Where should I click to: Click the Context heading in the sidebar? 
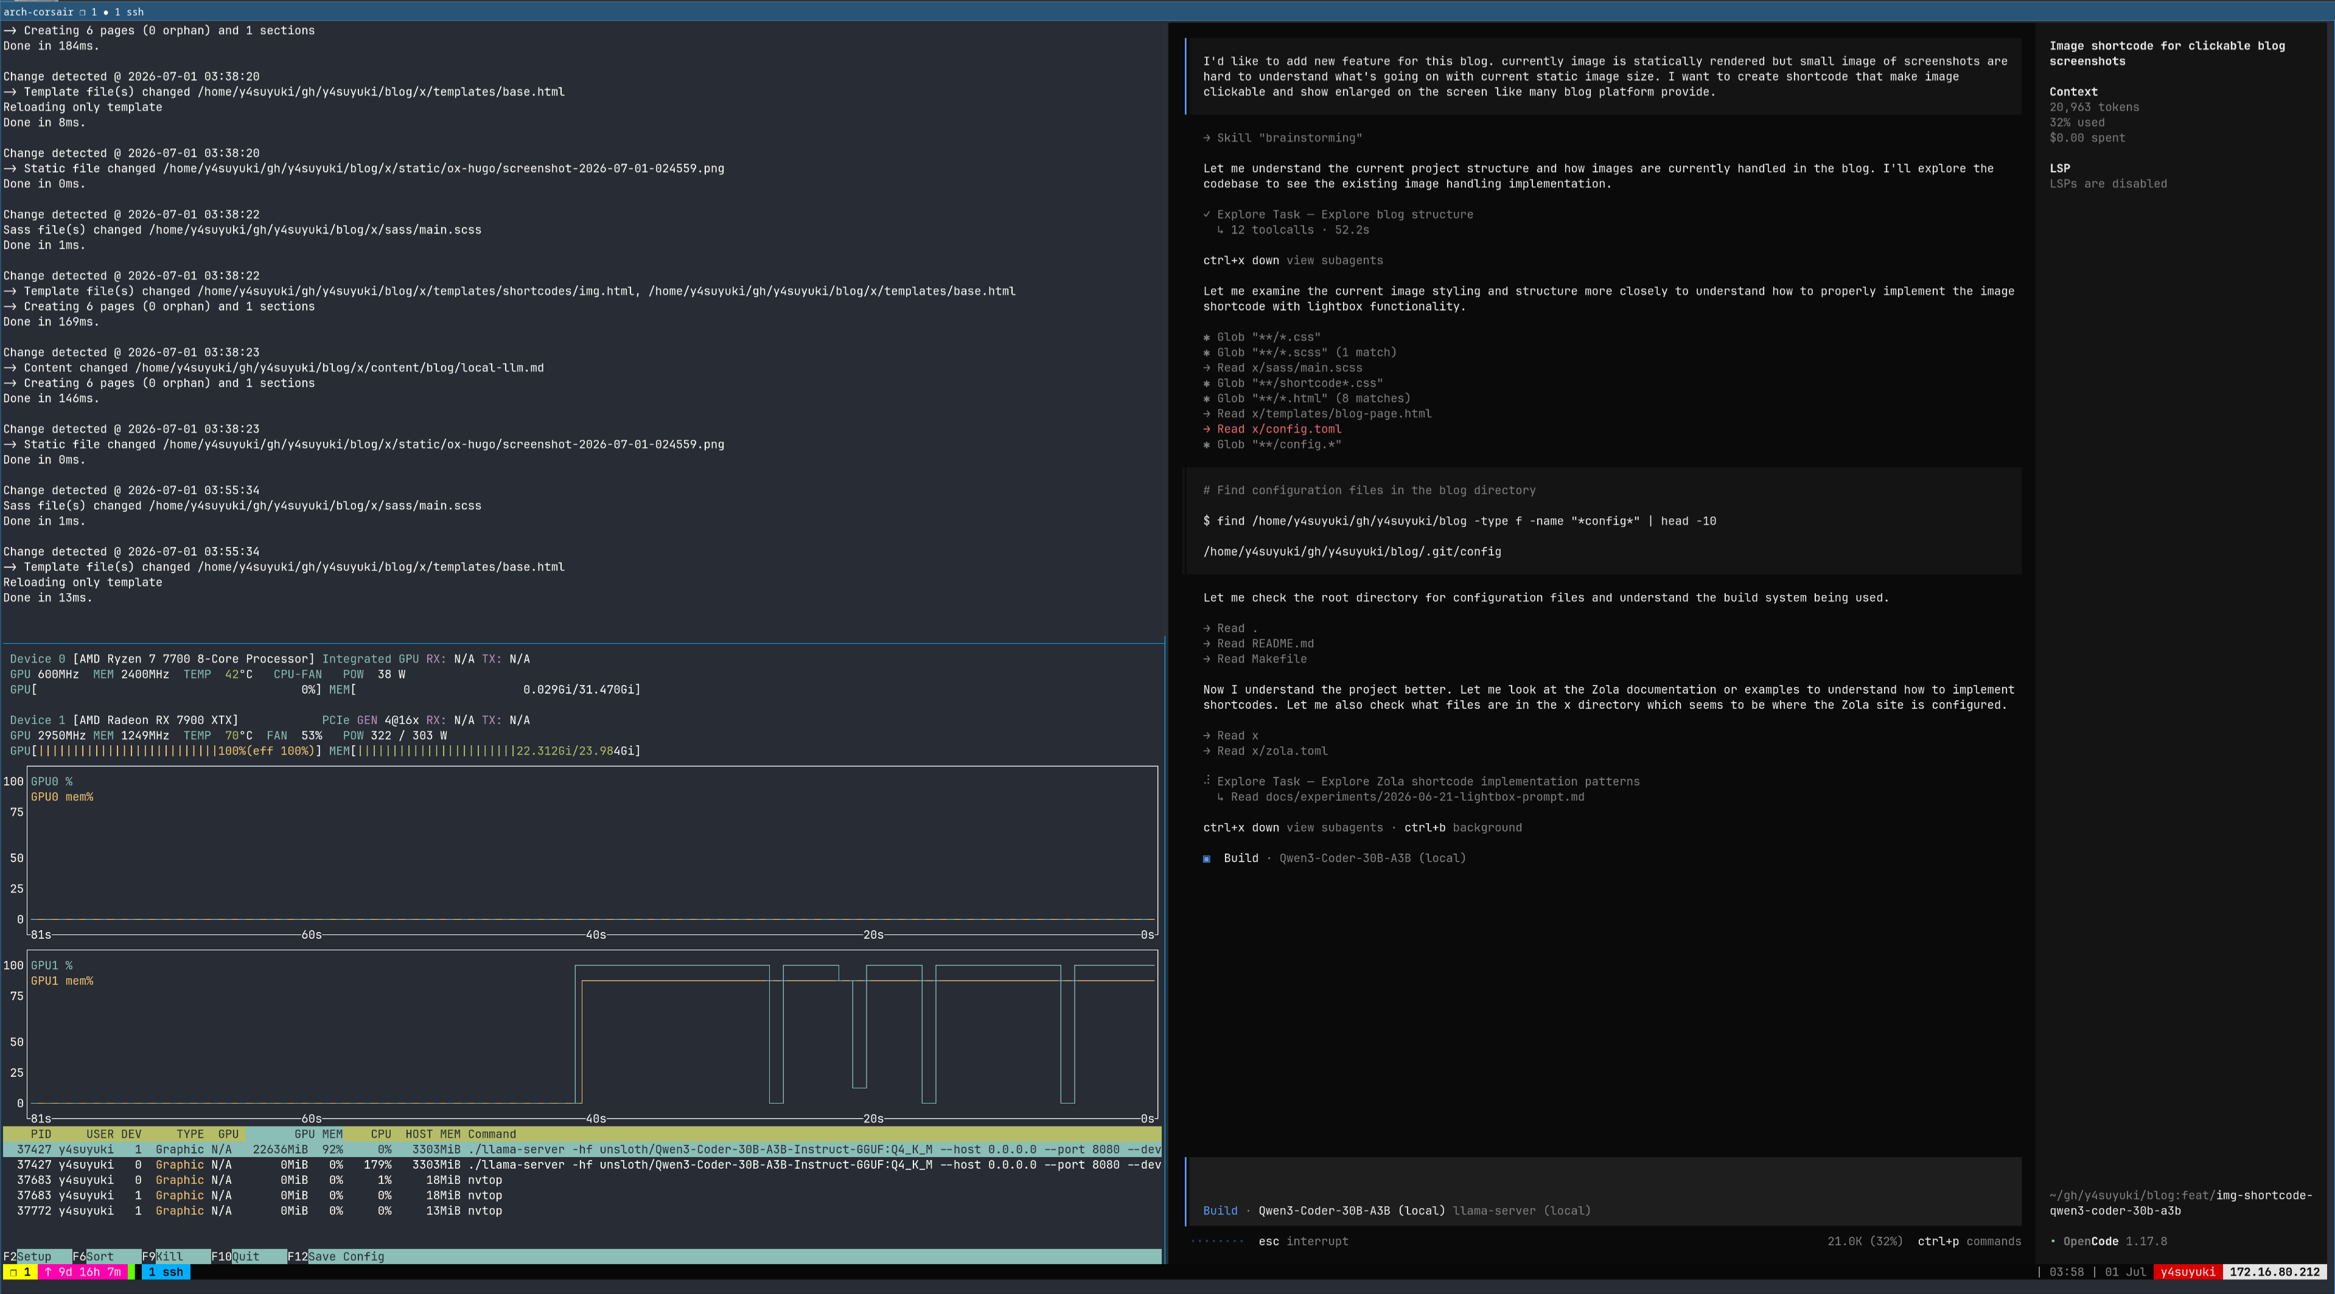(2073, 91)
